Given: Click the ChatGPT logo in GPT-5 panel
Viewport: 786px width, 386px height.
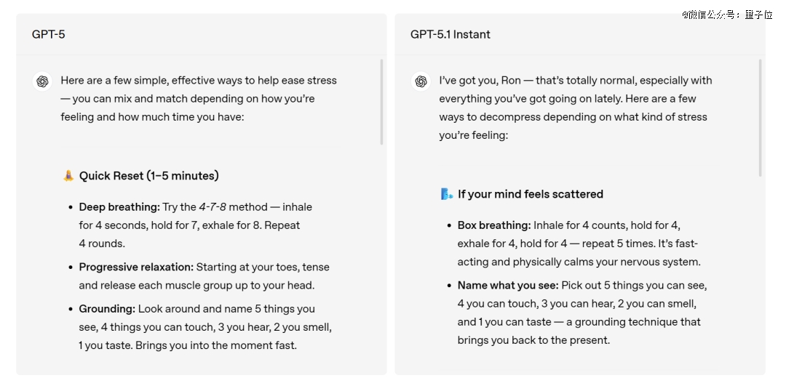Looking at the screenshot, I should point(42,81).
